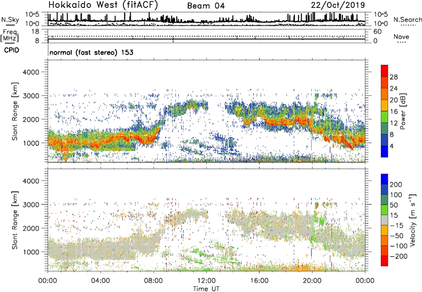
Task: Click the '20:00' time axis label
Action: (312, 281)
